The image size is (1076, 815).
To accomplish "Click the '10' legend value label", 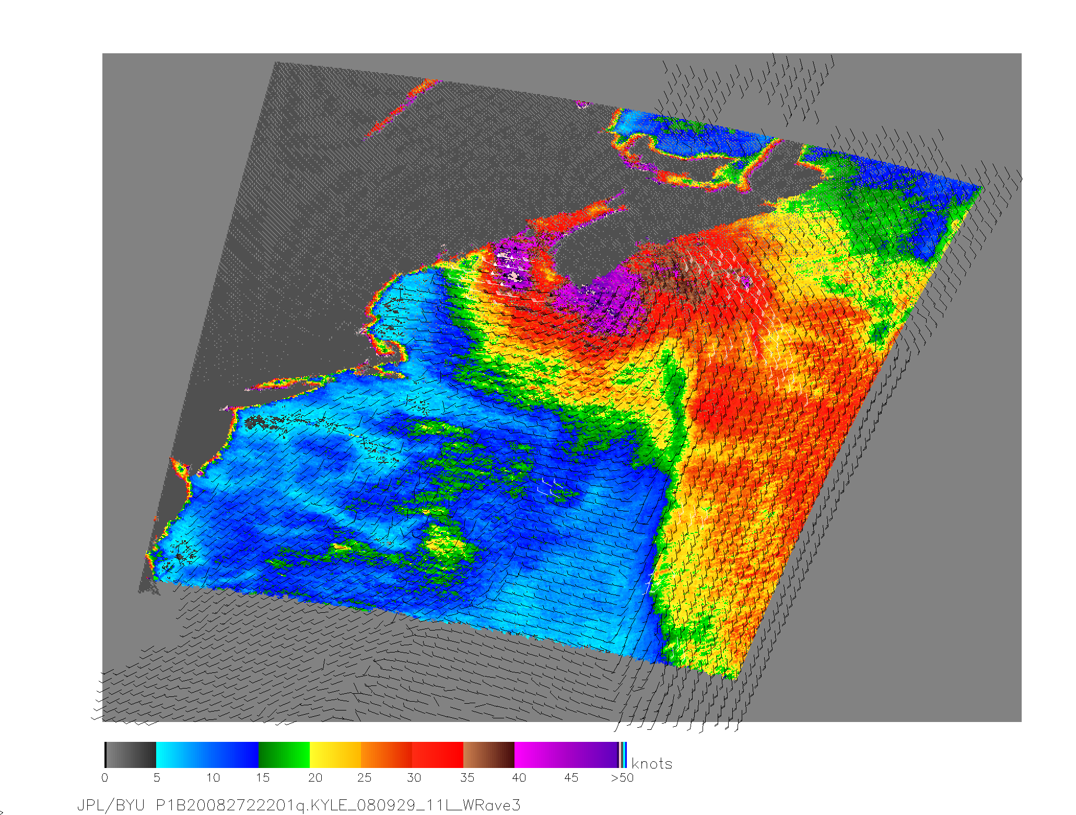I will (x=213, y=777).
